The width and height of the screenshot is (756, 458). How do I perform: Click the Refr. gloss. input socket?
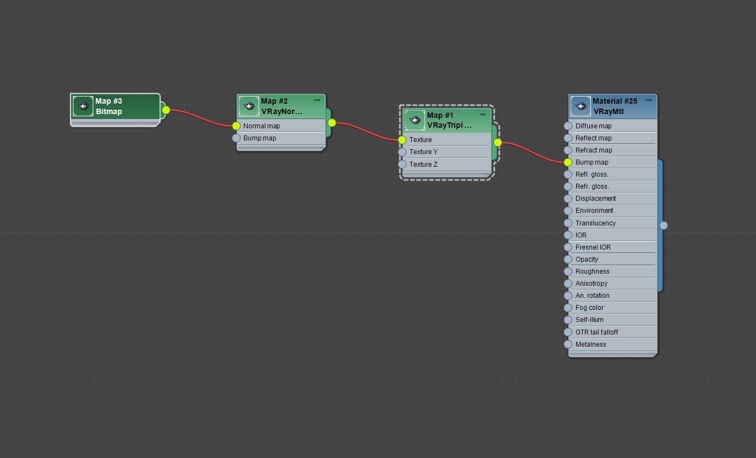[568, 186]
